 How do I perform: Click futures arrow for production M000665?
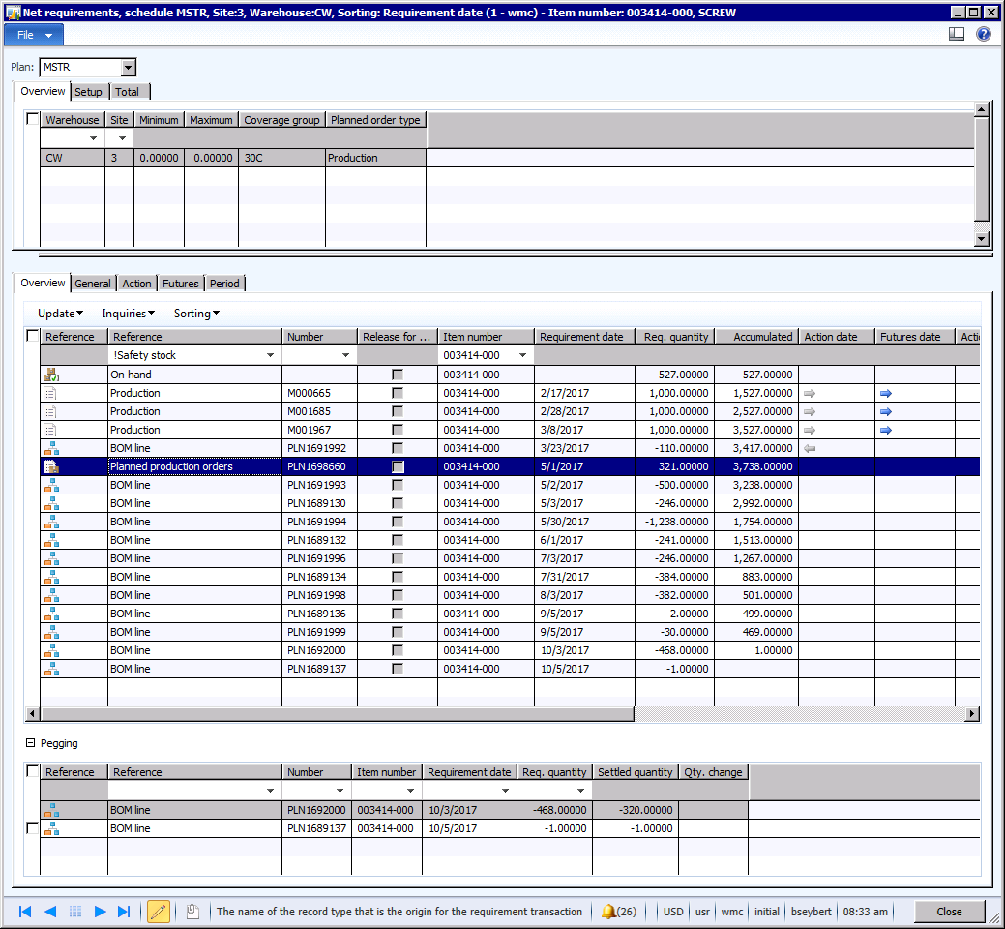[886, 393]
